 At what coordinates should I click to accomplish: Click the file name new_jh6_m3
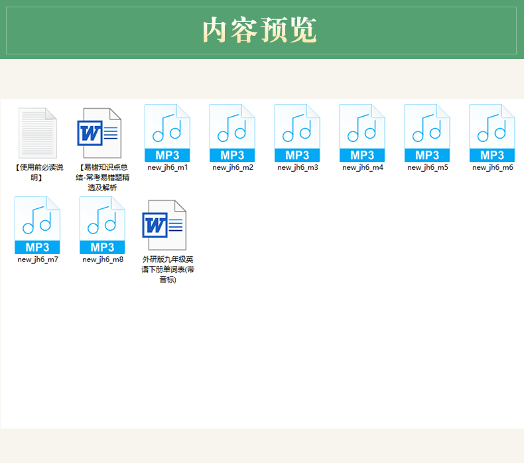point(297,167)
